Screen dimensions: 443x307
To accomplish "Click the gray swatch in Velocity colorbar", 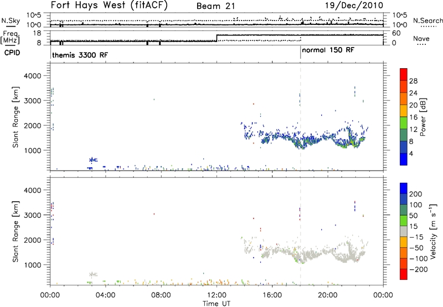I will click(404, 231).
